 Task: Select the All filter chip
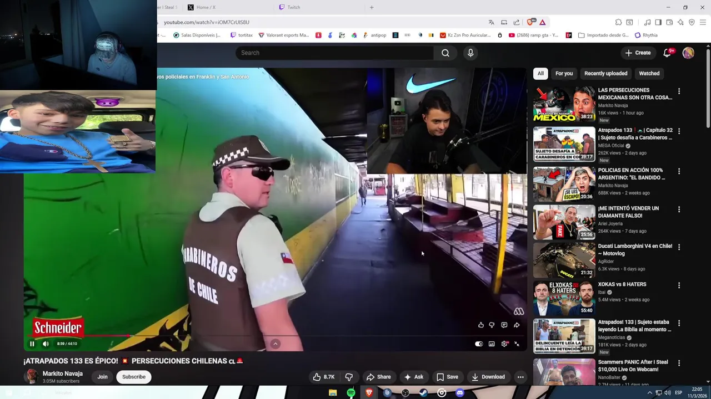[x=540, y=73]
